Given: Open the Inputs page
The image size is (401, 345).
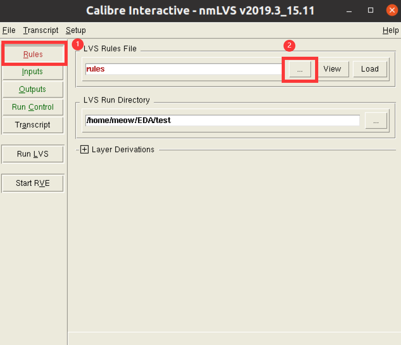Looking at the screenshot, I should point(32,71).
